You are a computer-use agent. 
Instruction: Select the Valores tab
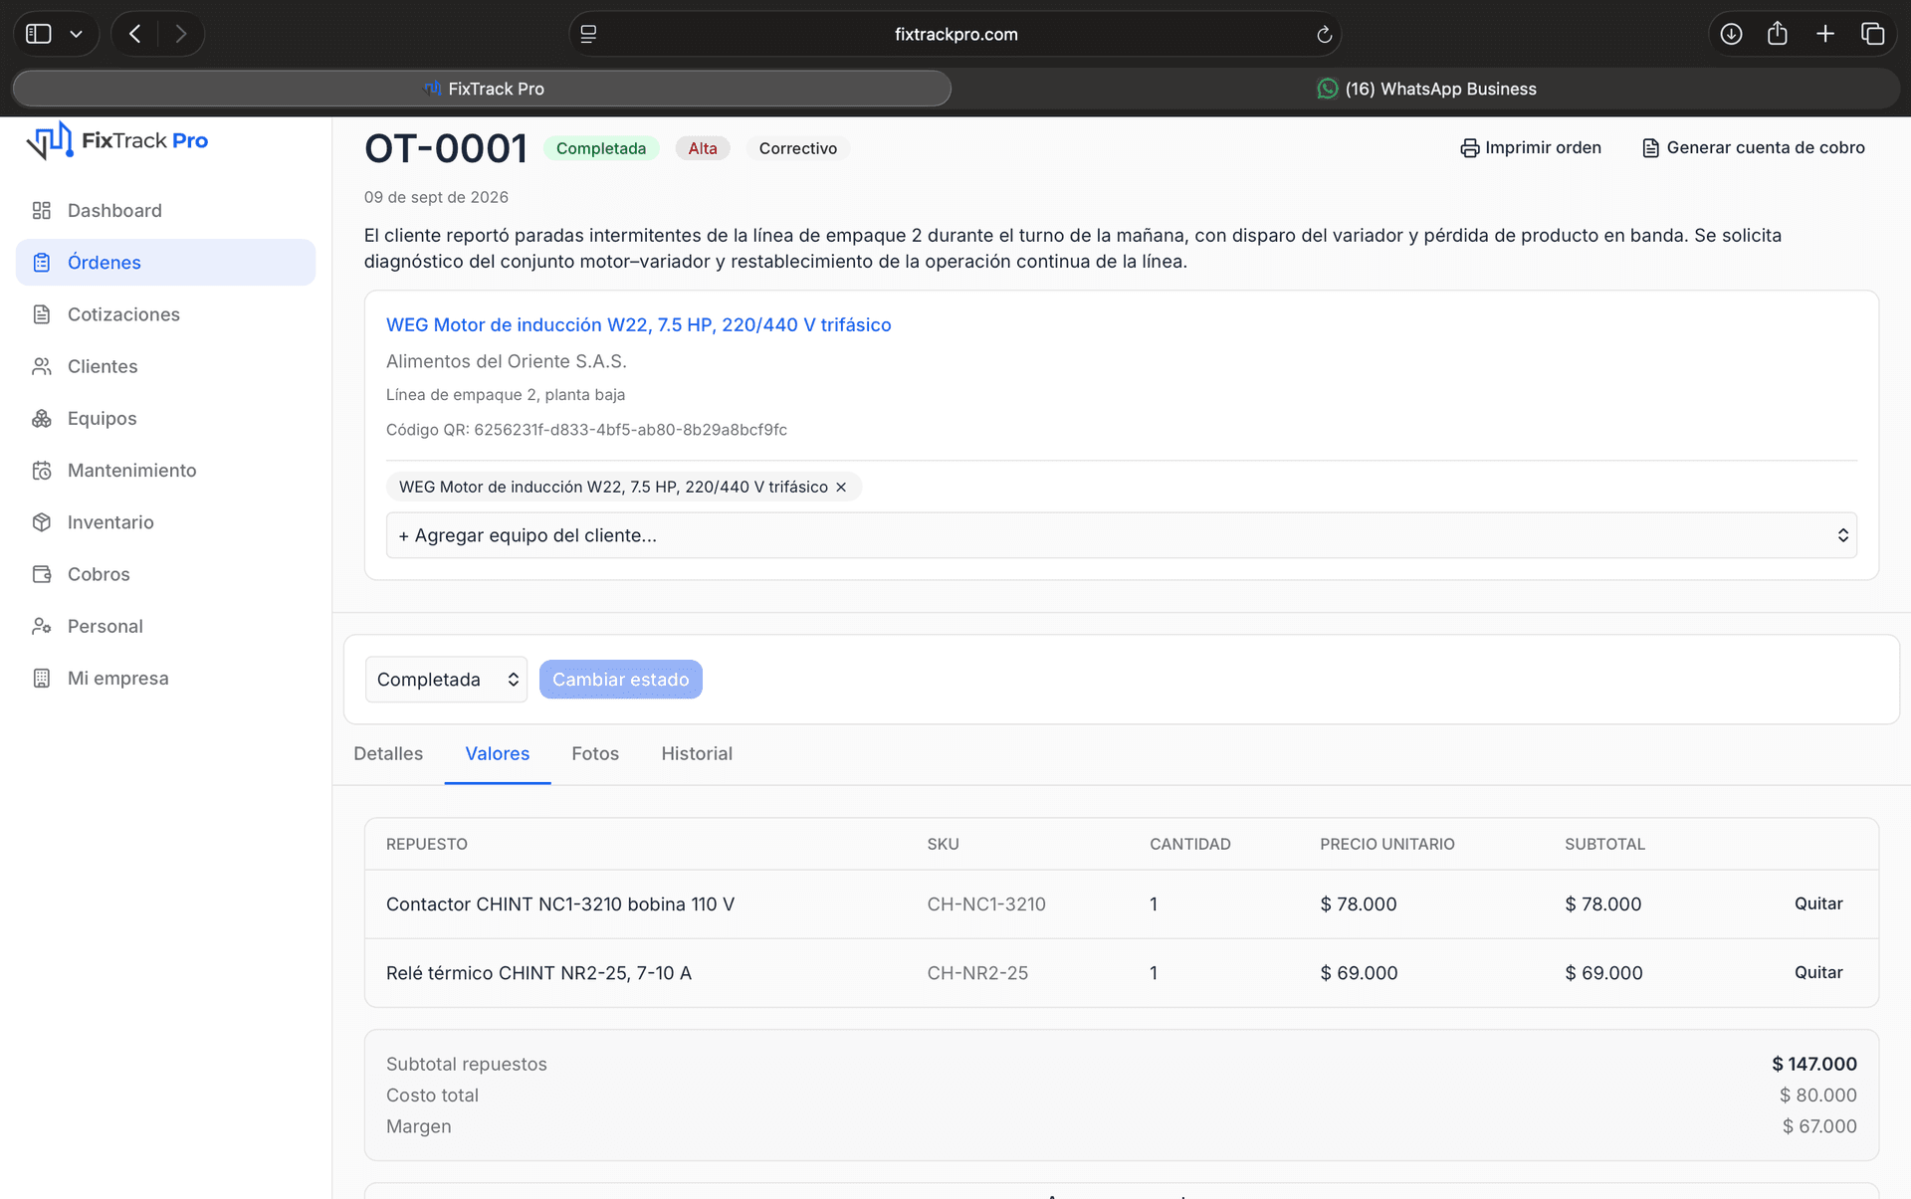point(498,754)
